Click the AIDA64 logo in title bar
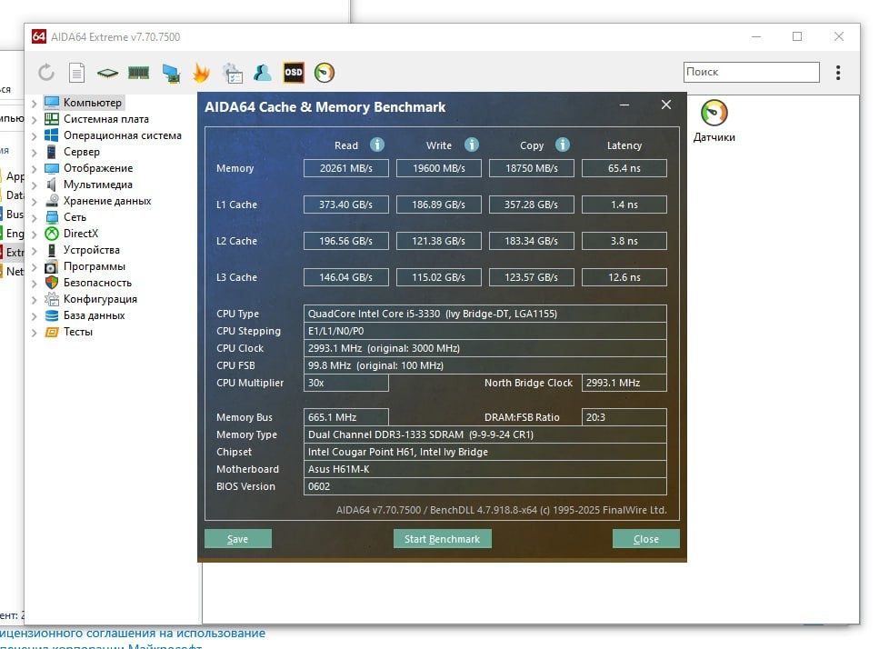Screen dimensions: 879x649 point(39,36)
